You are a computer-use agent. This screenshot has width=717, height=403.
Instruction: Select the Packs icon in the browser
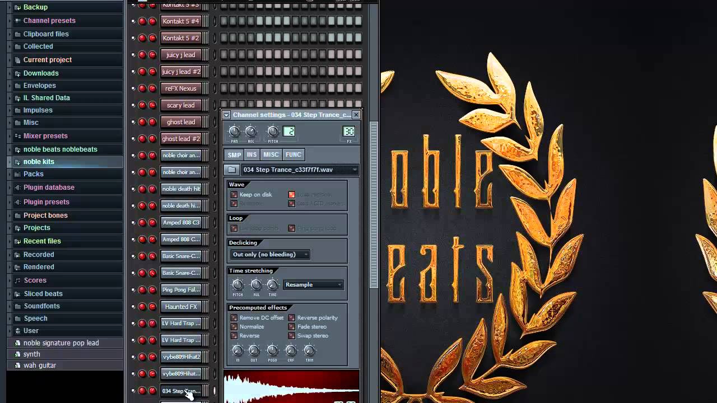17,174
